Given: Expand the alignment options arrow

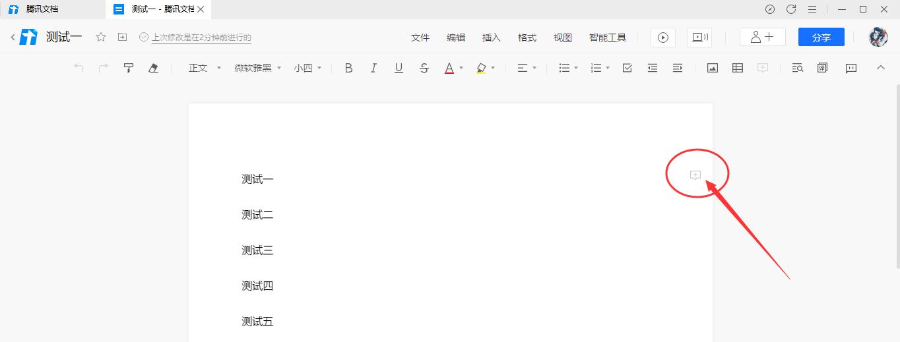Looking at the screenshot, I should click(534, 68).
